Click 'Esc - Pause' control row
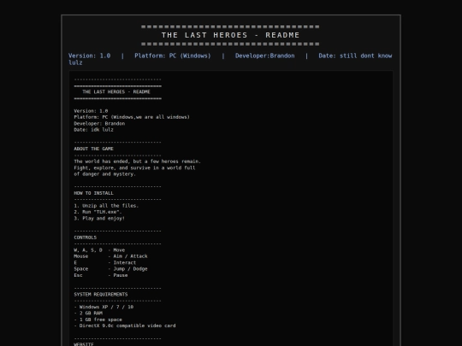This screenshot has width=462, height=346. pos(100,276)
